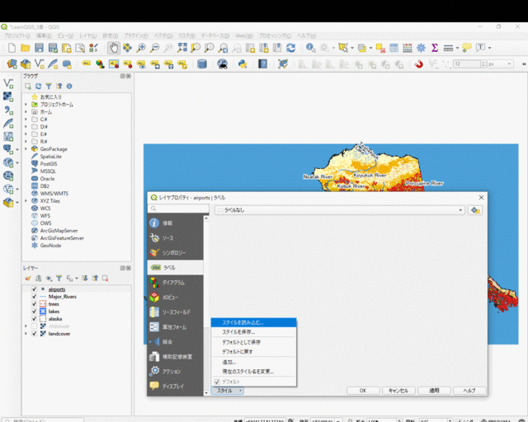Toggle visibility of trees layer
The height and width of the screenshot is (422, 528).
tap(34, 304)
